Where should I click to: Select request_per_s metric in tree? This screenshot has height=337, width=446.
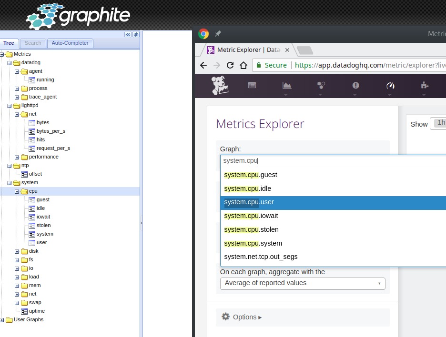coord(53,149)
